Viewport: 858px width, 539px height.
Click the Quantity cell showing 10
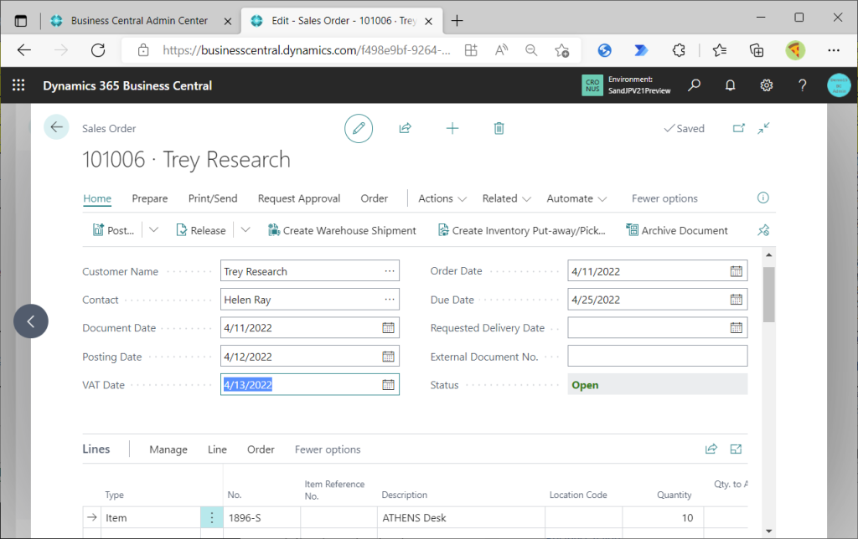click(x=663, y=518)
